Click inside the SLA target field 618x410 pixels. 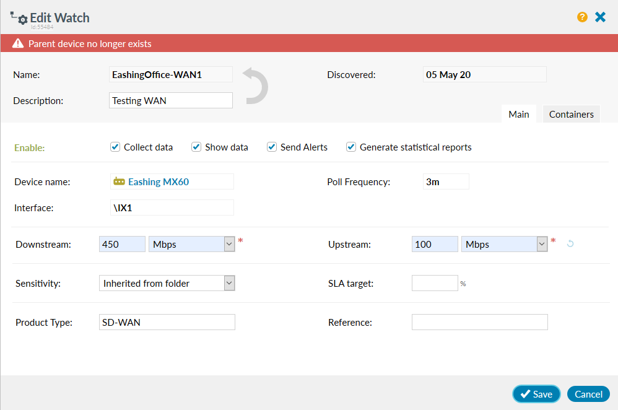tap(435, 282)
